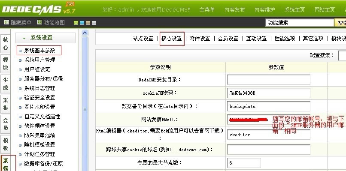The image size is (346, 171).
Task: Switch to the 附件设置 settings tab
Action: (200, 39)
